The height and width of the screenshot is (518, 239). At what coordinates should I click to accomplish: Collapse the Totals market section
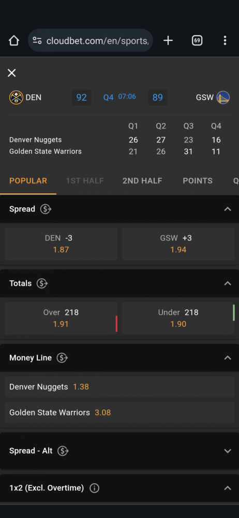pyautogui.click(x=228, y=283)
